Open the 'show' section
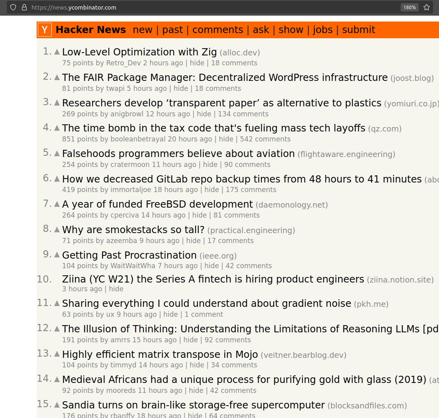The width and height of the screenshot is (439, 418). 291,29
